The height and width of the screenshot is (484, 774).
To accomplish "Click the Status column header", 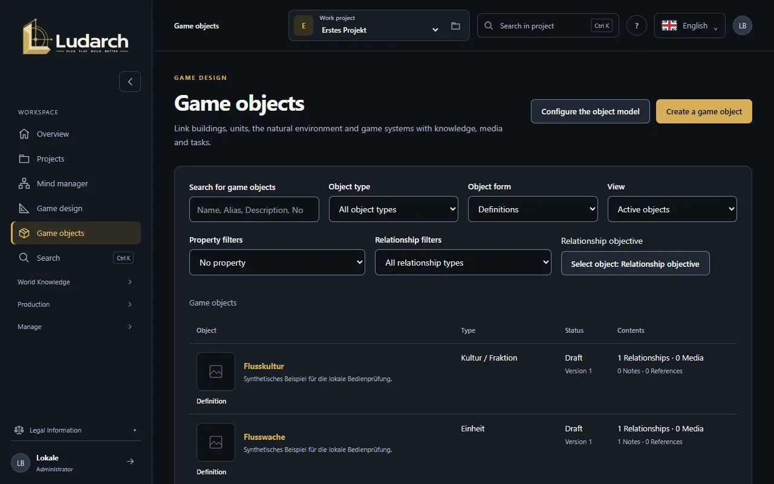I will coord(574,330).
